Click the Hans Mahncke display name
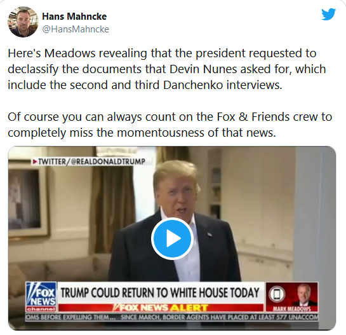The image size is (346, 335). click(x=74, y=17)
